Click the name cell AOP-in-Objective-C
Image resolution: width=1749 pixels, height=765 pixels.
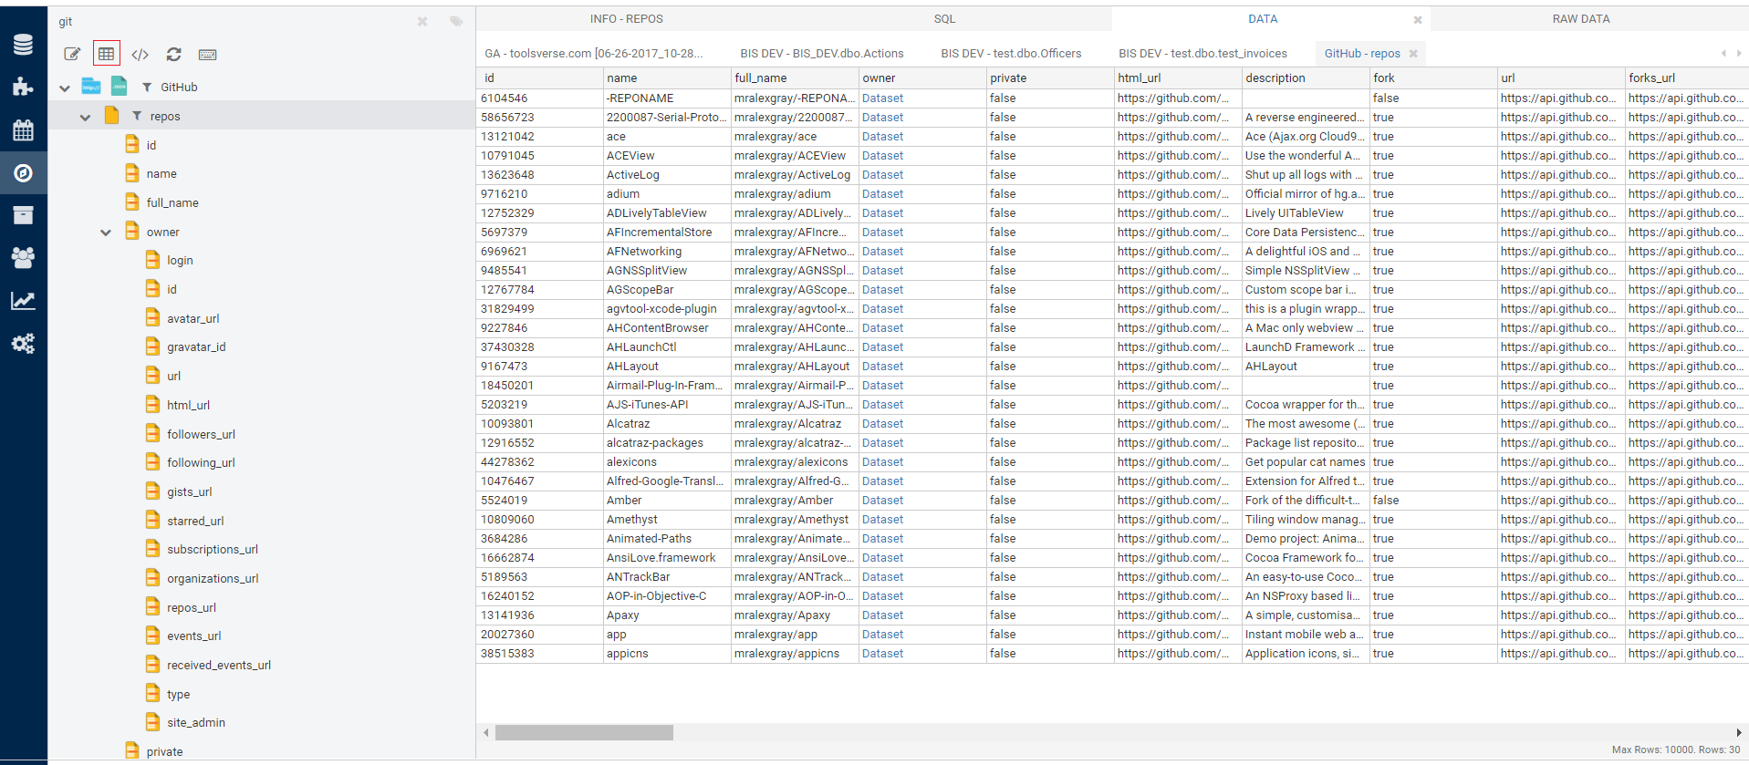point(667,596)
